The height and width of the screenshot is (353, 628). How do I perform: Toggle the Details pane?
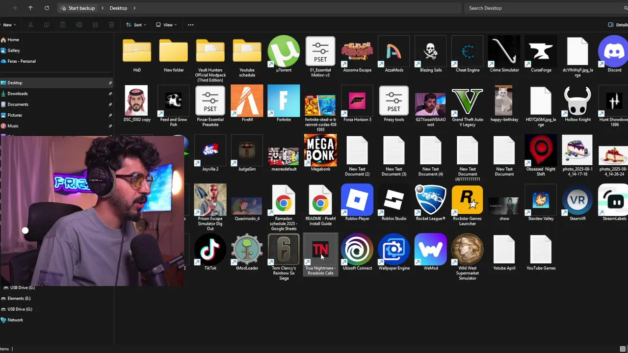tap(618, 25)
